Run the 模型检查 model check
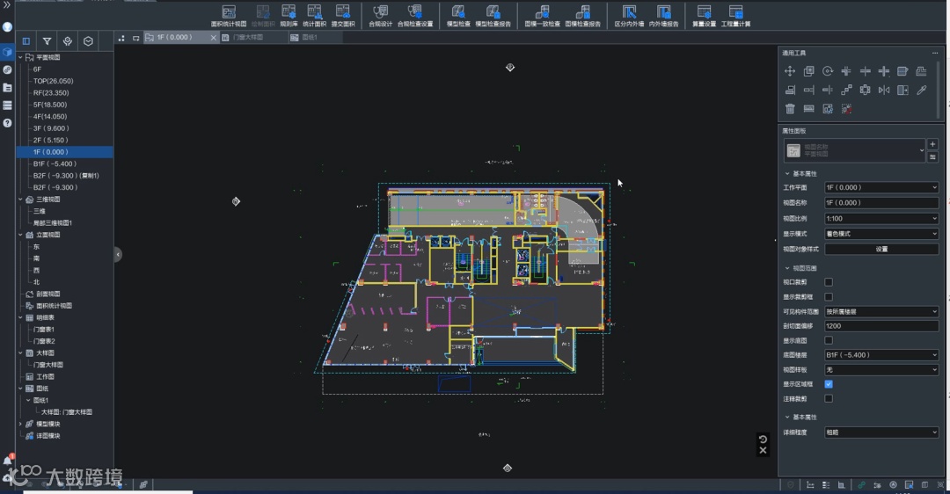 [x=458, y=17]
